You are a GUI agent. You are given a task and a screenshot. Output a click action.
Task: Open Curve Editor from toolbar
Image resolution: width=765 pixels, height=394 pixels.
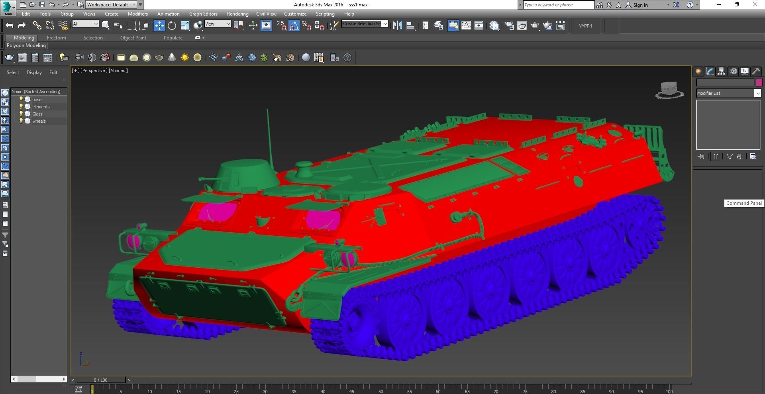click(466, 25)
